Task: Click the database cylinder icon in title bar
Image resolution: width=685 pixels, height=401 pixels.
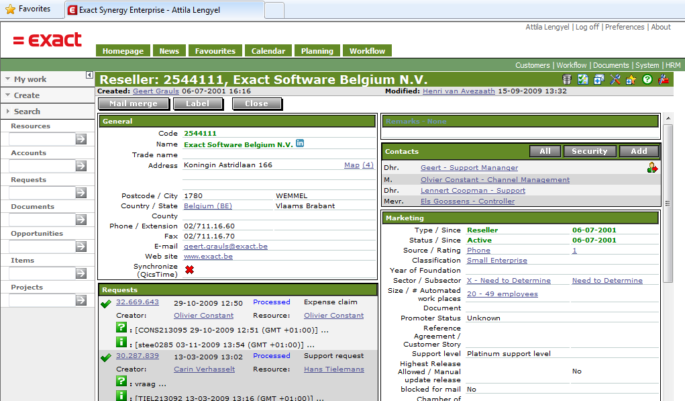Action: 567,79
